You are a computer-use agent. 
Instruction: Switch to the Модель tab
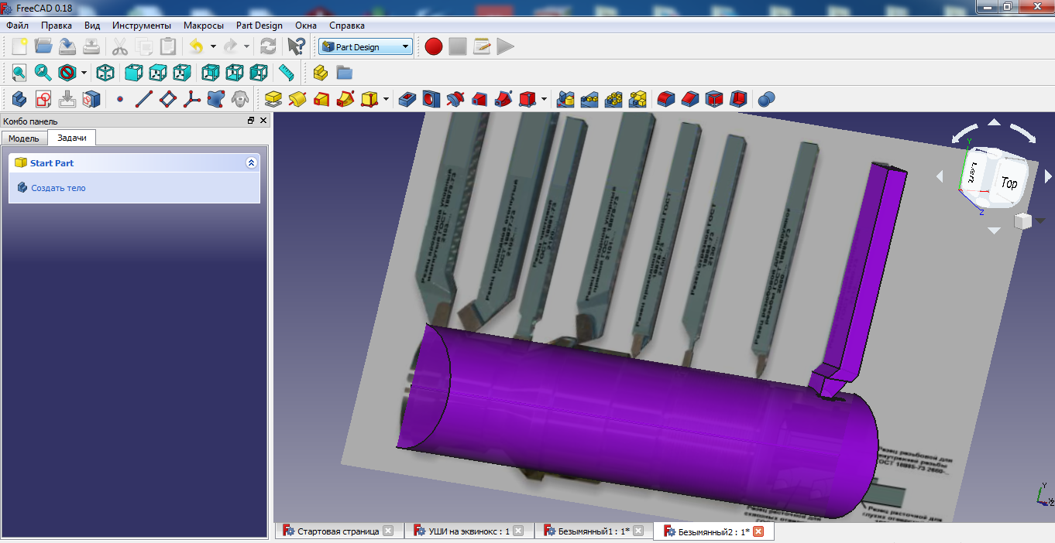(24, 138)
